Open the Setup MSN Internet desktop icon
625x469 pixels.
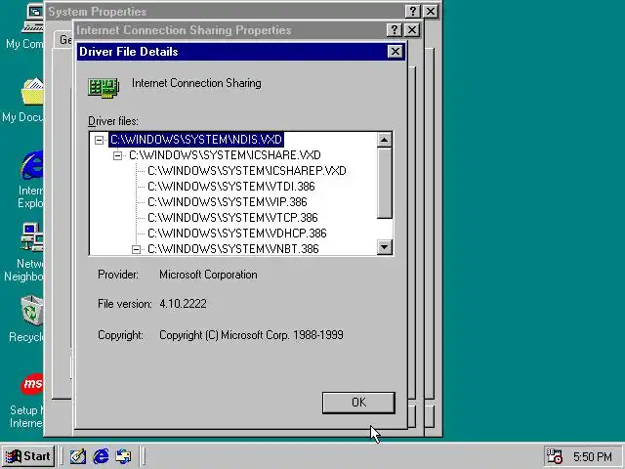[x=32, y=384]
